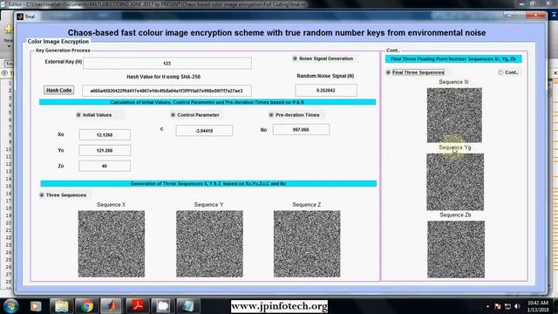
Task: Click the Sequence X noise image
Action: [112, 244]
